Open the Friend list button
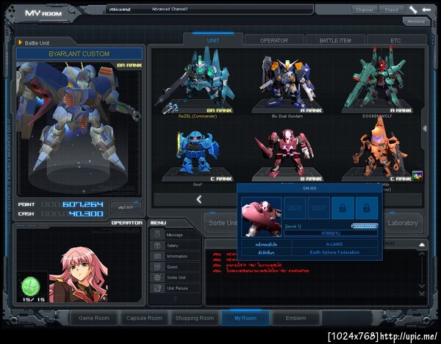The image size is (441, 344). pyautogui.click(x=391, y=10)
